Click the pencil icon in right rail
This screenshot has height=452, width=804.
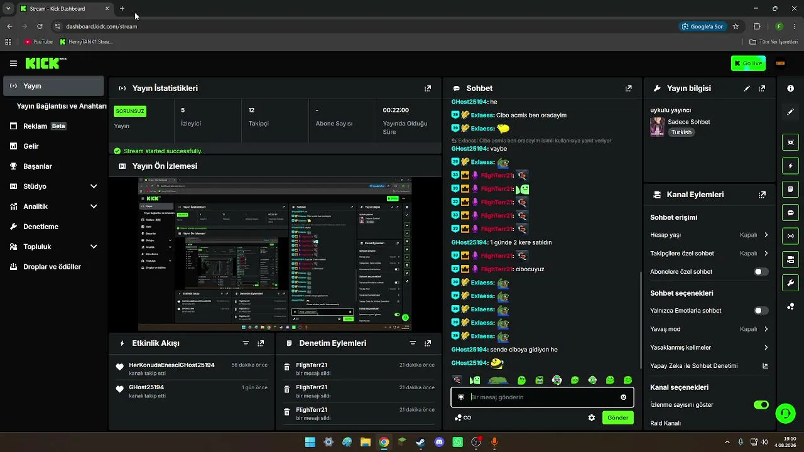point(790,112)
